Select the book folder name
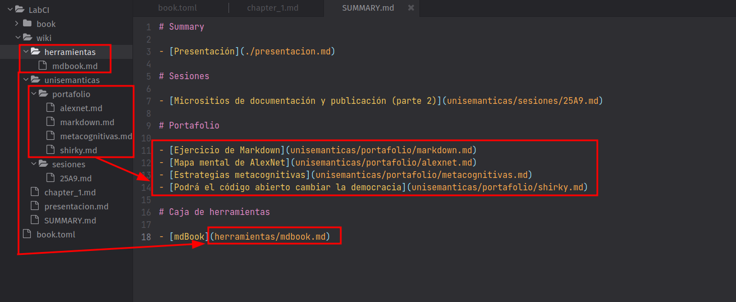The height and width of the screenshot is (302, 736). [46, 24]
